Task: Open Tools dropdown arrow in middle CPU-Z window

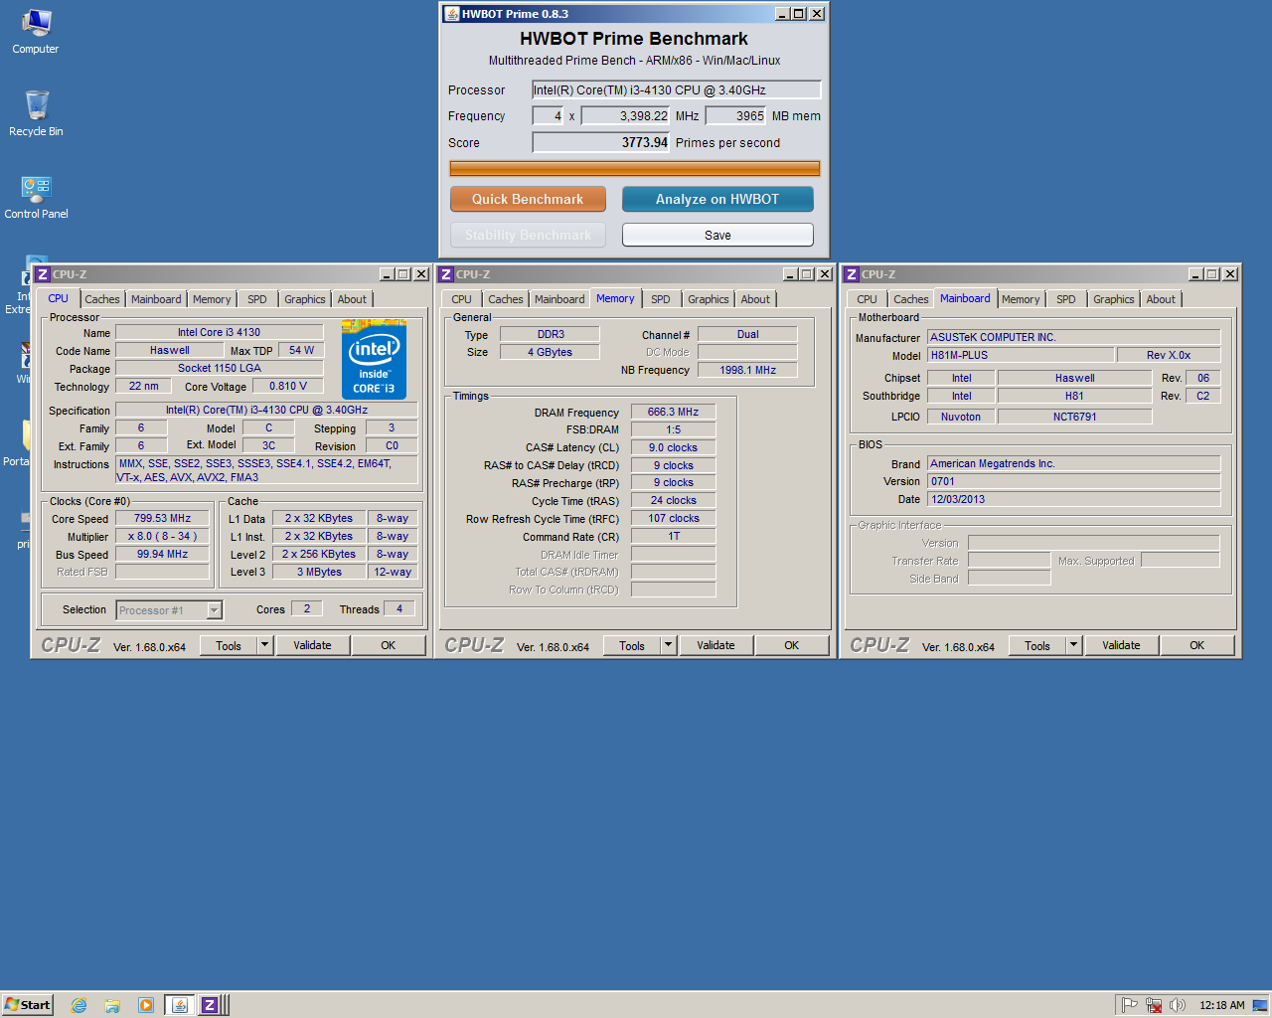Action: point(669,645)
